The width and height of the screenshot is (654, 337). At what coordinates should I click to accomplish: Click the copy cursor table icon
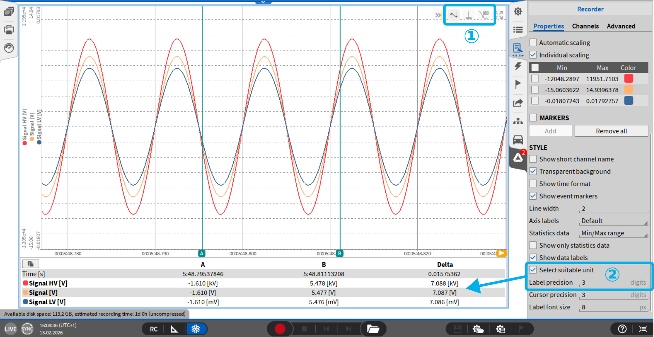point(30,264)
